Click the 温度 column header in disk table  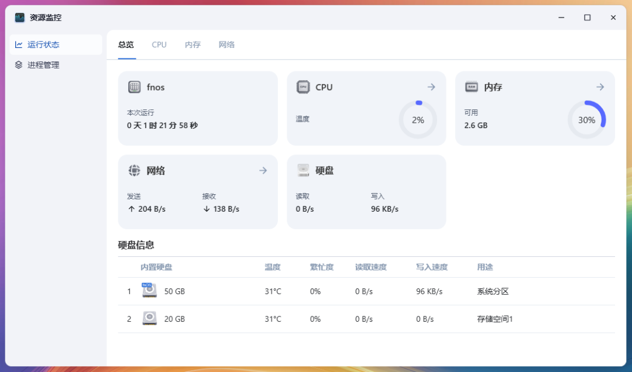273,267
